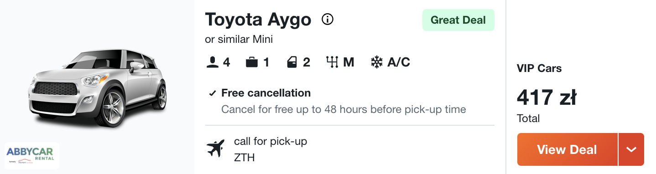The width and height of the screenshot is (656, 174).
Task: Click the Toyota Aygo title
Action: point(258,20)
